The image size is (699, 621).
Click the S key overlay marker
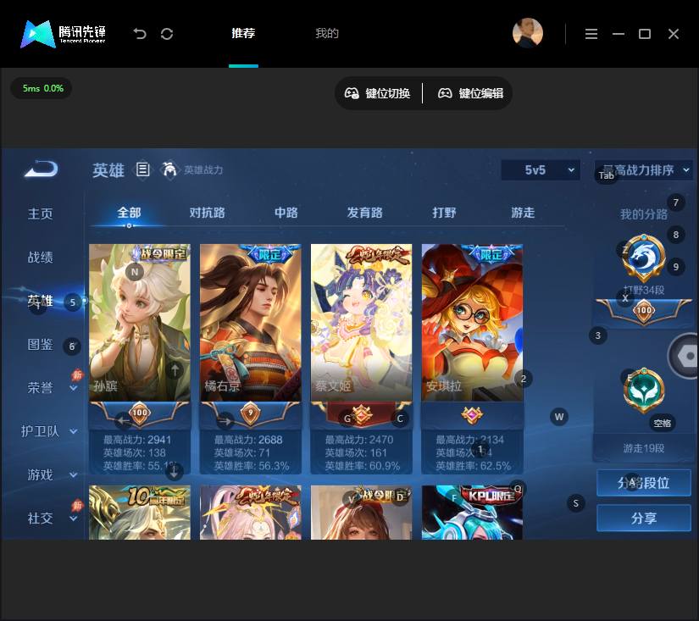point(576,503)
